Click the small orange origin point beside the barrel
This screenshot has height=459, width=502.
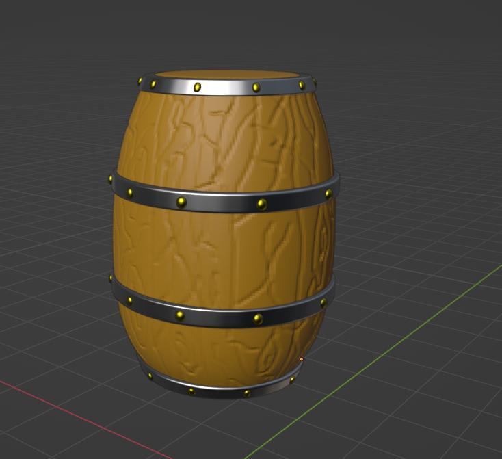click(301, 359)
